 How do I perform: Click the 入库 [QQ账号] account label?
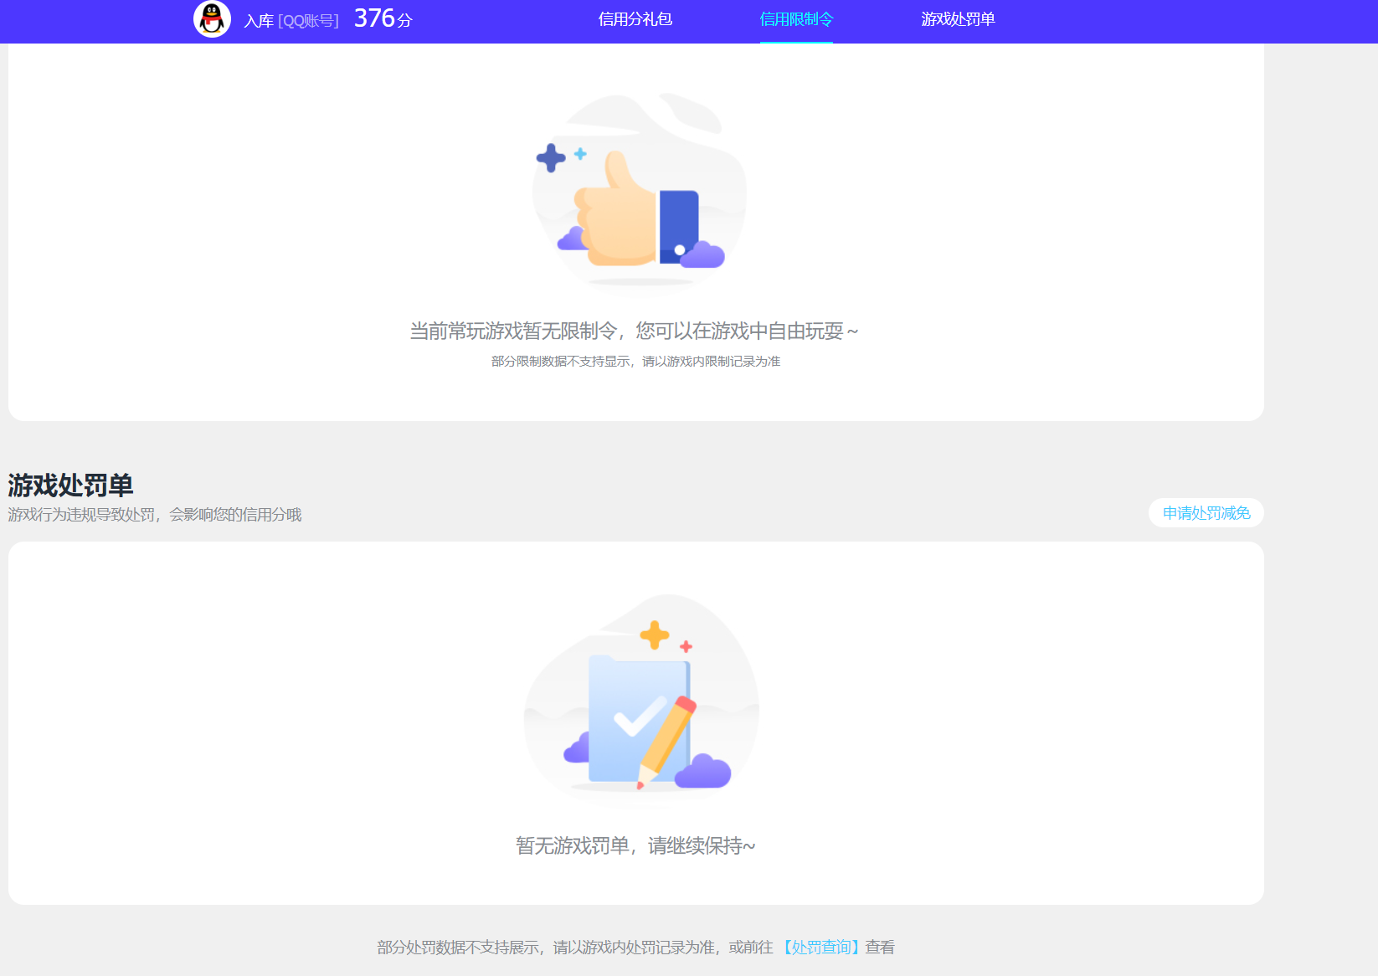(x=291, y=20)
